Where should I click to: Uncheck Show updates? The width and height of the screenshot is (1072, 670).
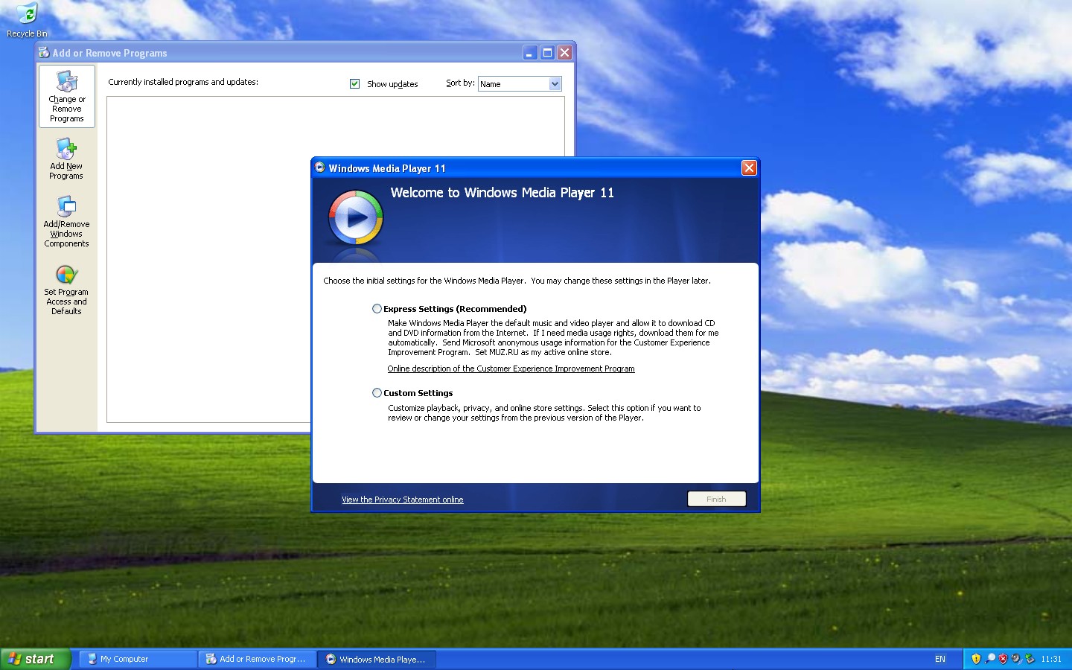355,83
